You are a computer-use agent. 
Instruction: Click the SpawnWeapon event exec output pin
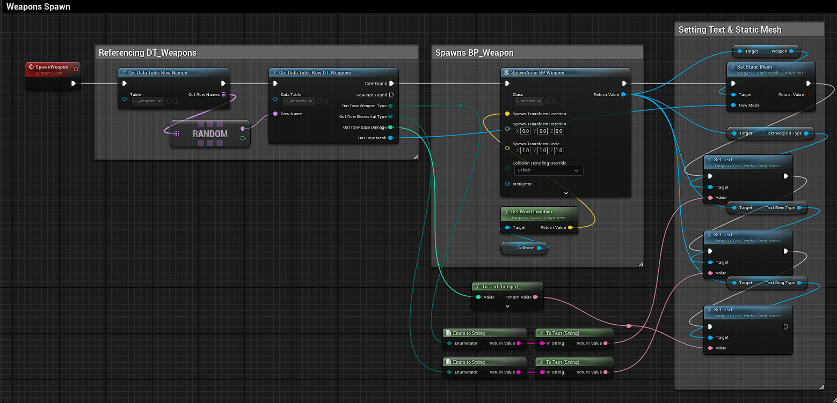[74, 83]
